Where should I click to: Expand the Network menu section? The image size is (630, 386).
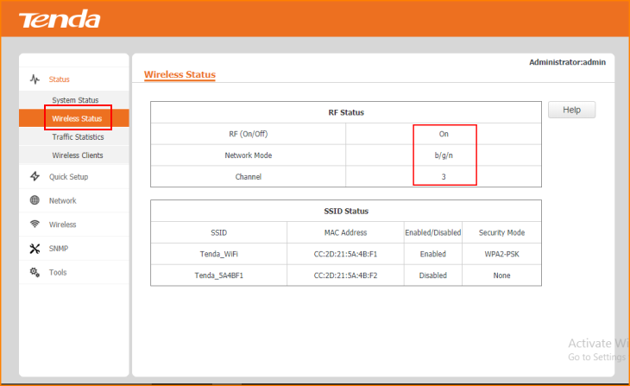pos(62,200)
